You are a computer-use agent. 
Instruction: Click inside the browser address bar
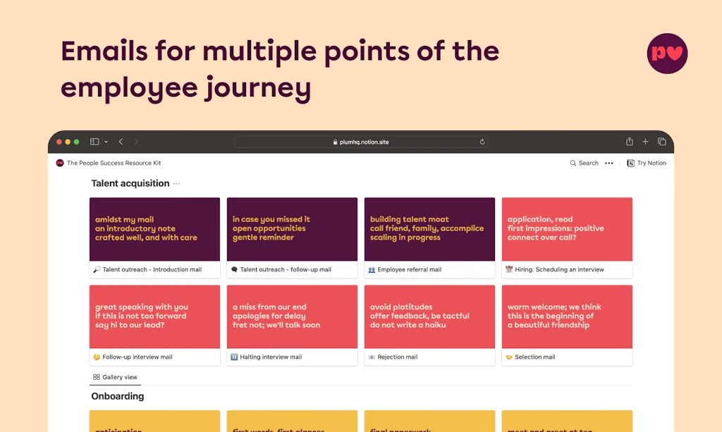click(x=395, y=141)
